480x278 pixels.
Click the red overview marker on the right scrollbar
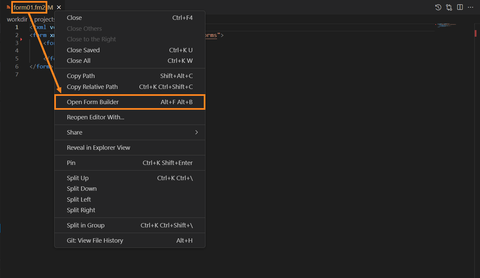point(475,33)
